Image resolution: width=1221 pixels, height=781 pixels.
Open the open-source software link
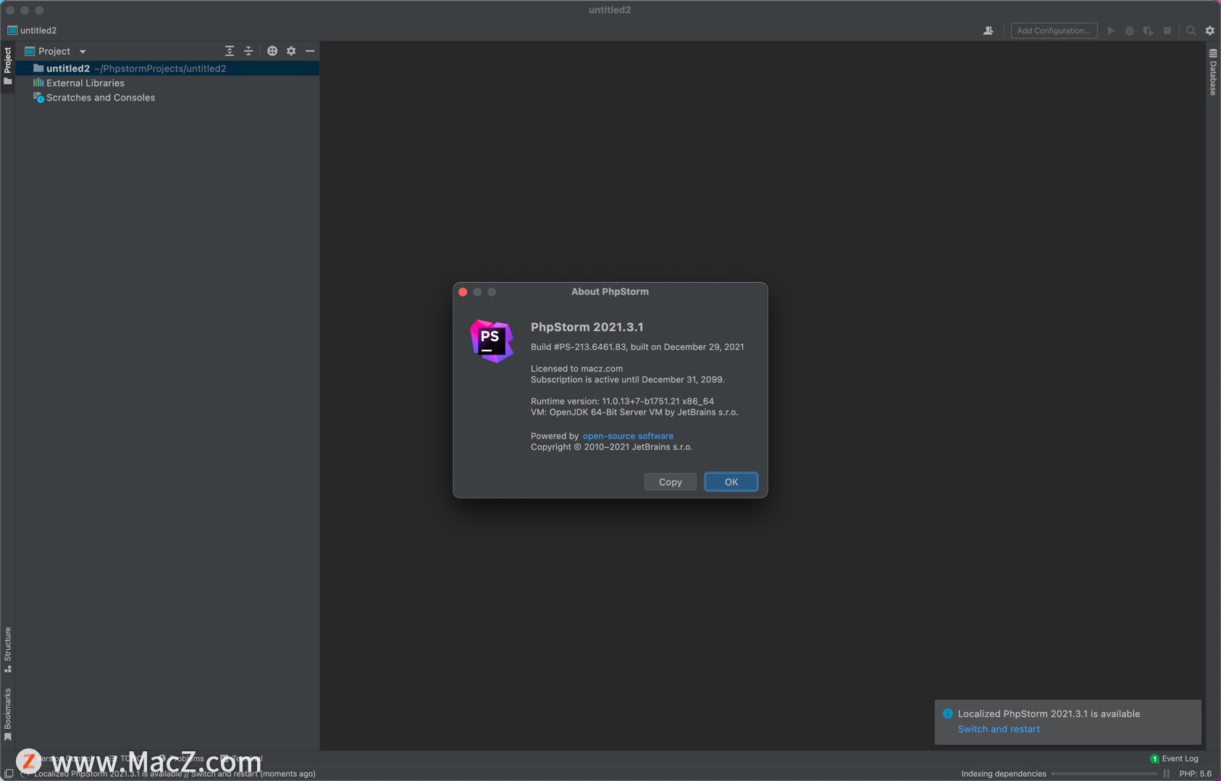tap(628, 436)
